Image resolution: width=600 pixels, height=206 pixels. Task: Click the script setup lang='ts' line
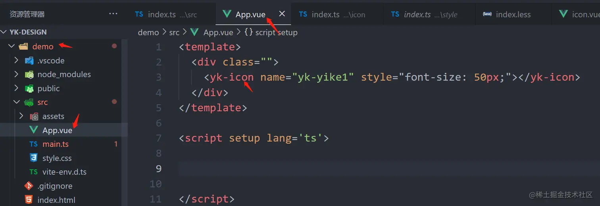[x=254, y=138]
